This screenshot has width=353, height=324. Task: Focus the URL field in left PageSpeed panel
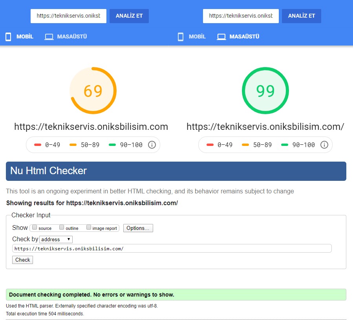[x=68, y=16]
